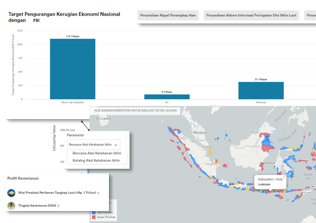Screen dimensions: 316x223
Task: Click the blue Top Prioritas legend swatch
Action: (94, 212)
